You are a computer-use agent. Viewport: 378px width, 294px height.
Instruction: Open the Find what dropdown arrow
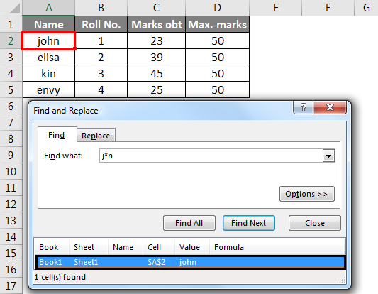tap(328, 156)
